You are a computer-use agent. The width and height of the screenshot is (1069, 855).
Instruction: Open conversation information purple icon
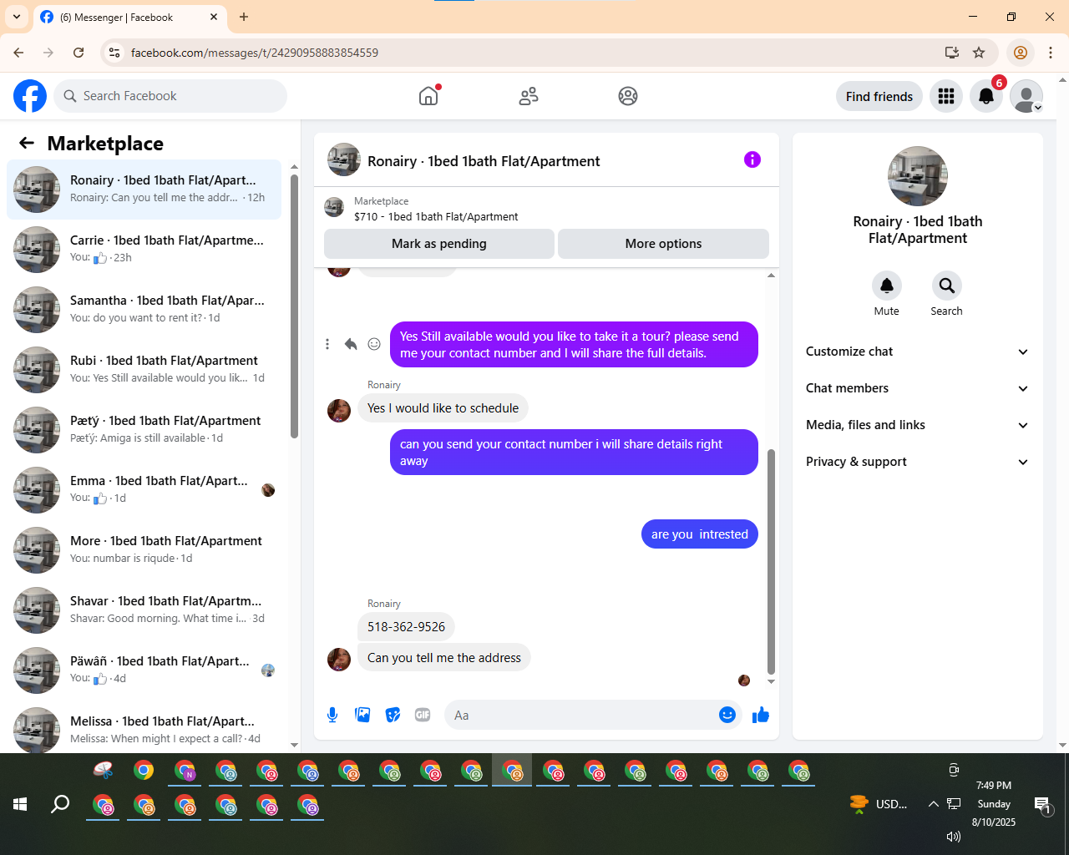coord(752,159)
